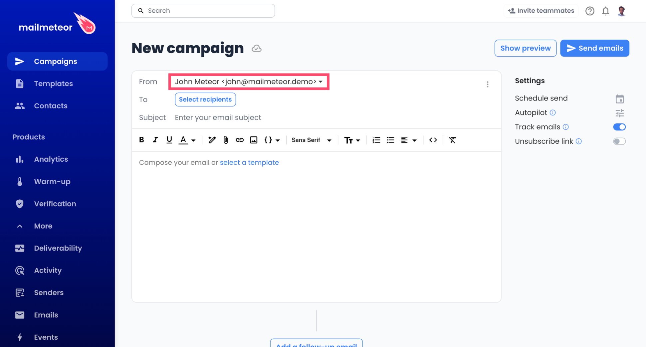The width and height of the screenshot is (646, 347).
Task: Open Verification in sidebar
Action: (x=57, y=204)
